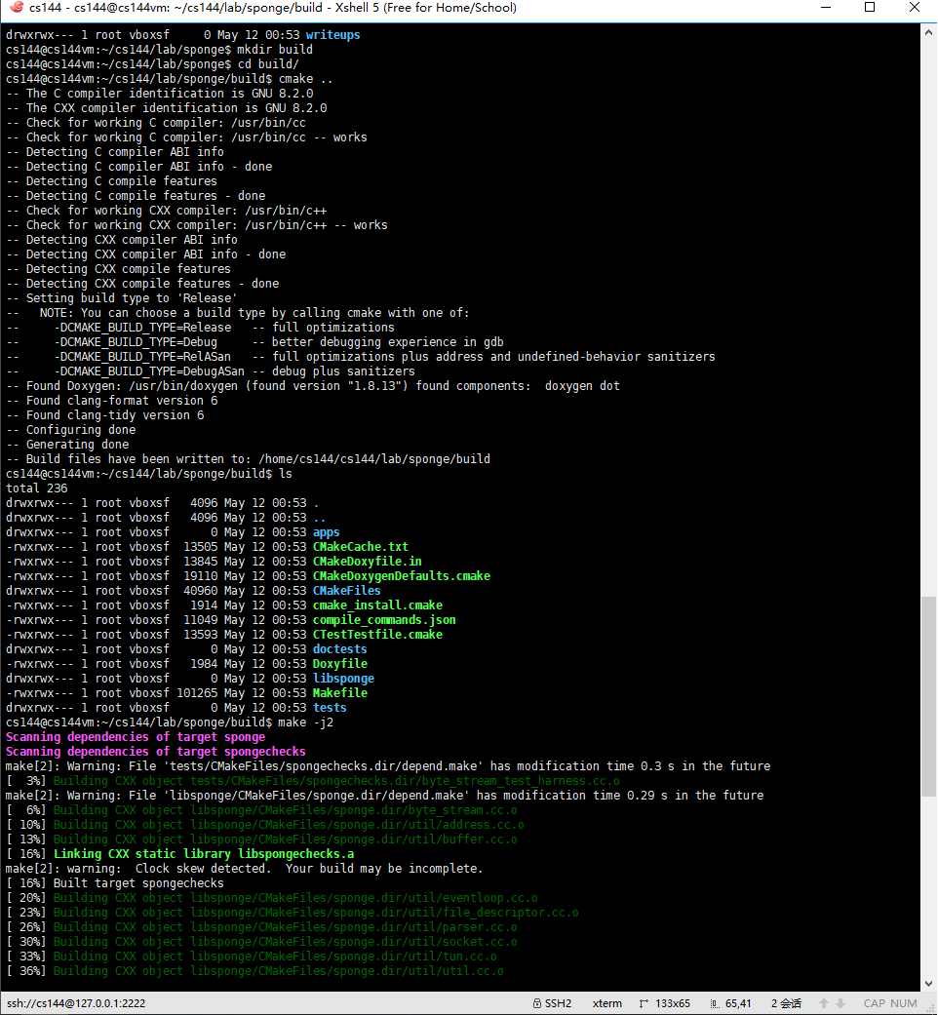Click the '[ 20%]' eventloop.cc.o build line
The height and width of the screenshot is (1015, 938).
coord(272,898)
